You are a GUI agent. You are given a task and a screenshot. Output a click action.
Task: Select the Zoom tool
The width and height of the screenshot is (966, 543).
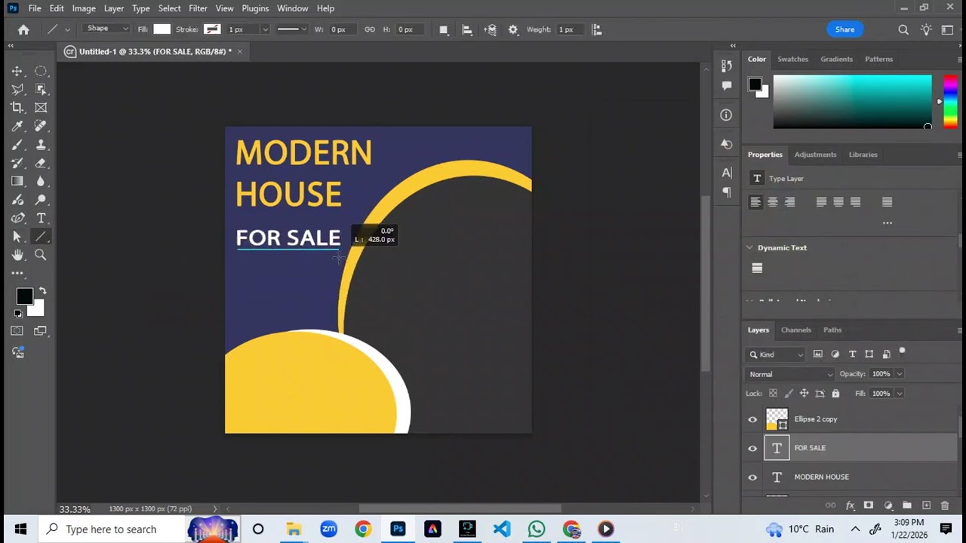(41, 255)
